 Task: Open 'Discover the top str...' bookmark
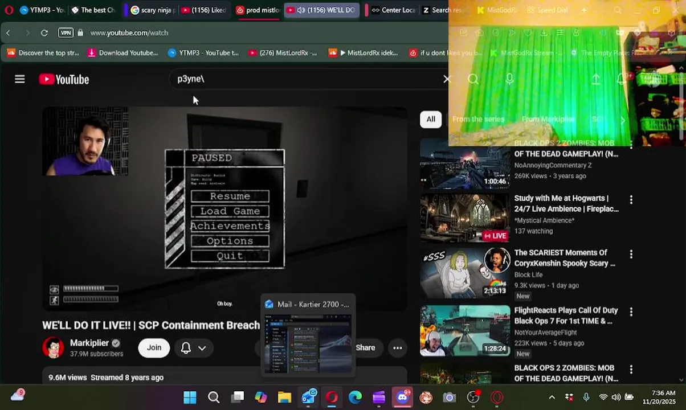(43, 53)
